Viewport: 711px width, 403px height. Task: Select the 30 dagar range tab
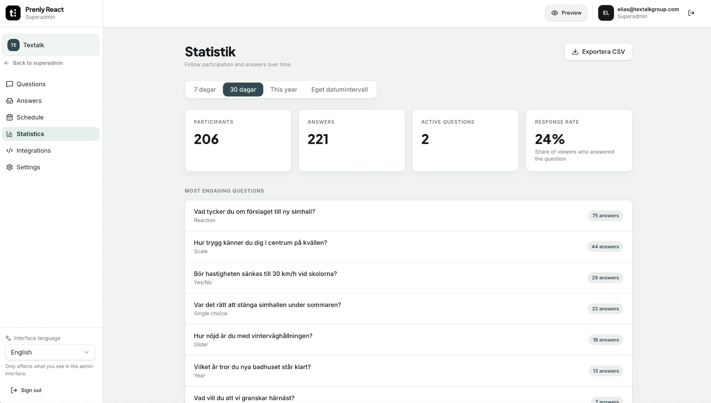pyautogui.click(x=243, y=90)
